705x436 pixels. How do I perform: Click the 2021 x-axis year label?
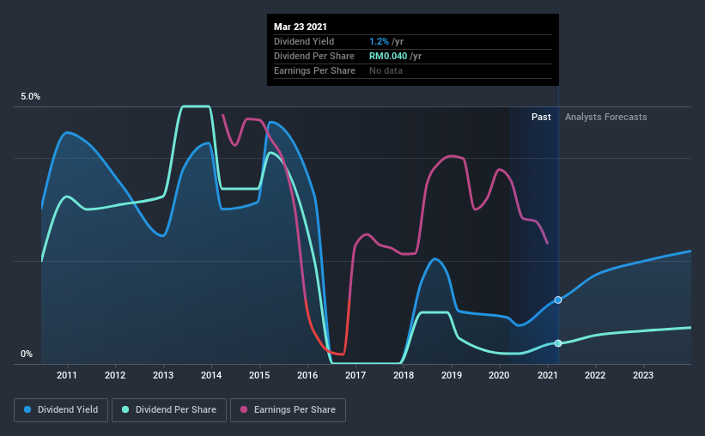pos(548,375)
